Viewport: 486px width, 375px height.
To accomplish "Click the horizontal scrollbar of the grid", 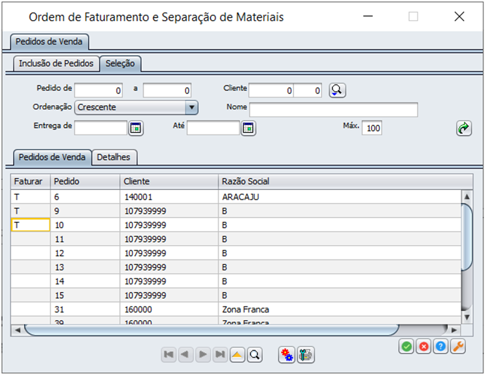I will click(211, 330).
